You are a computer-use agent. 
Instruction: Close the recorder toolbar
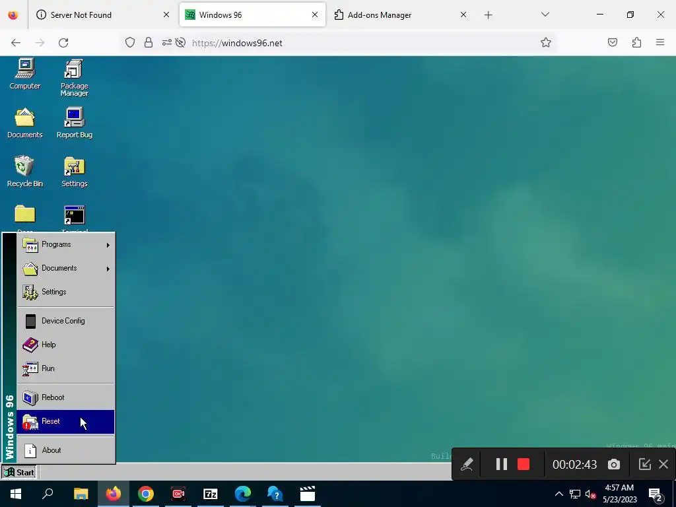(x=663, y=464)
